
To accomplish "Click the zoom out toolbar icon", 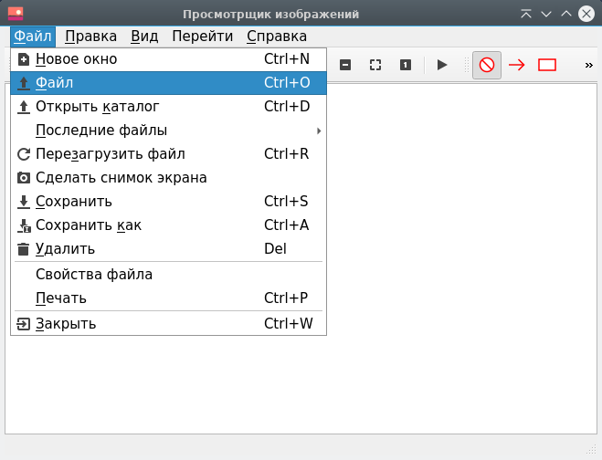I will coord(345,65).
